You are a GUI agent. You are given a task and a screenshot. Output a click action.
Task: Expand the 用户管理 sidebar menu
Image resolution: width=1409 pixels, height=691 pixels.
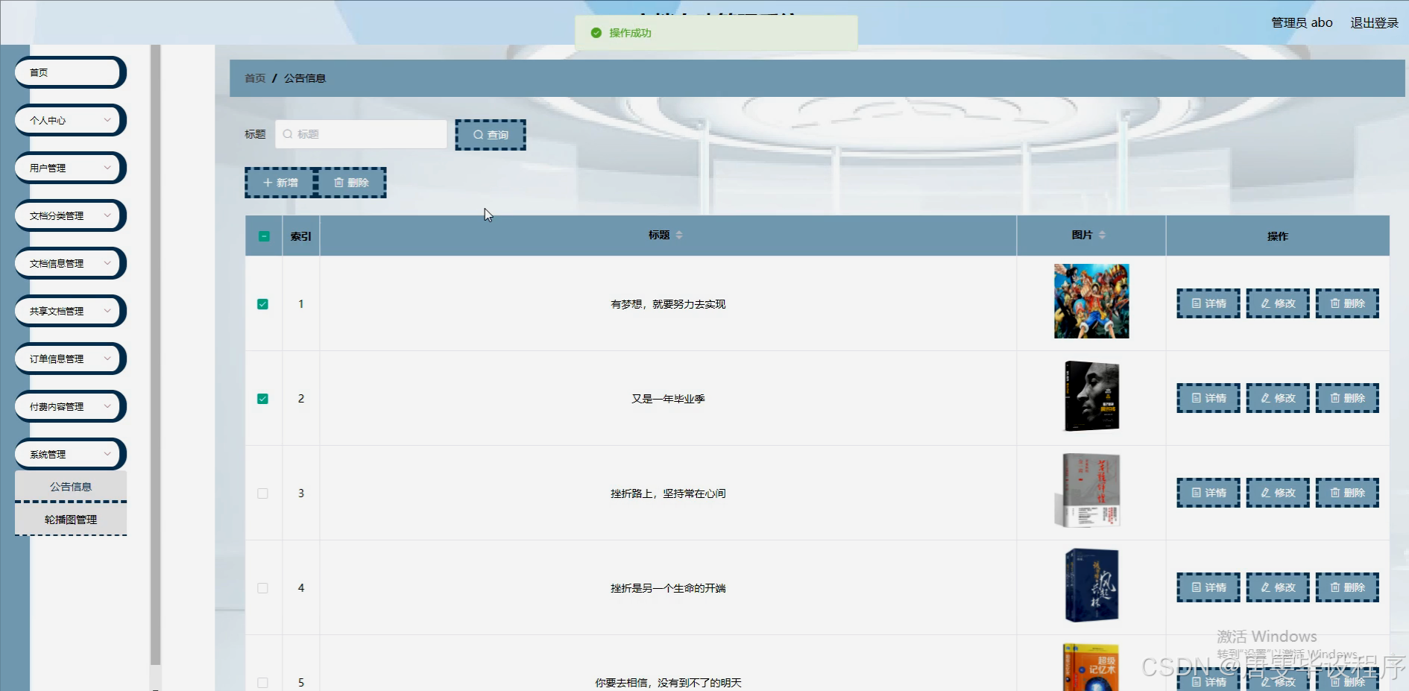pyautogui.click(x=70, y=168)
